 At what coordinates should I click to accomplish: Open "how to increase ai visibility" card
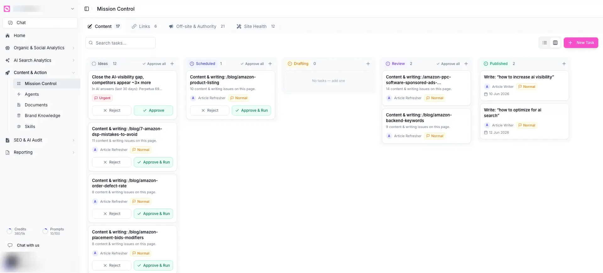pyautogui.click(x=524, y=85)
